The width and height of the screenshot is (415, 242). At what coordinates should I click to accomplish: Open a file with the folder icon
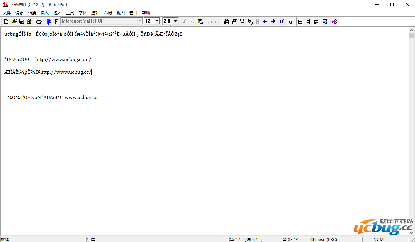pyautogui.click(x=14, y=22)
